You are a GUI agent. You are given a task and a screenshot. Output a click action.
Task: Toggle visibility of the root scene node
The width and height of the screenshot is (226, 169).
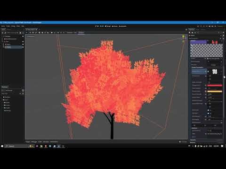[23, 36]
